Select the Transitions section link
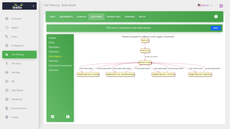 54,52
